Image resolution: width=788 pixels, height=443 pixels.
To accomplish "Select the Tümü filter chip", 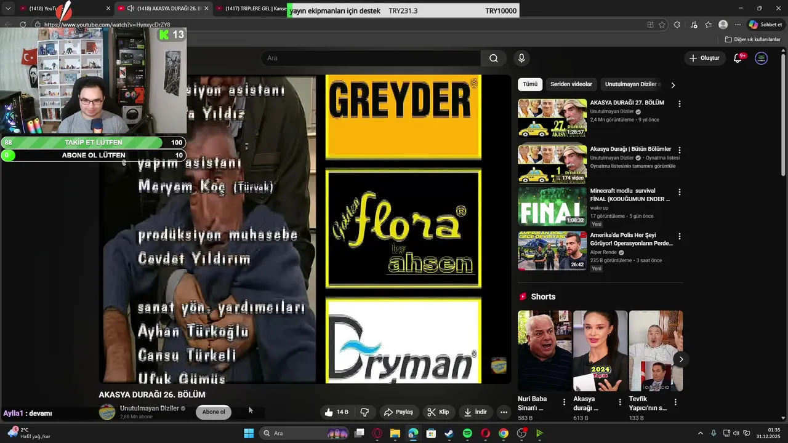I will pyautogui.click(x=530, y=84).
